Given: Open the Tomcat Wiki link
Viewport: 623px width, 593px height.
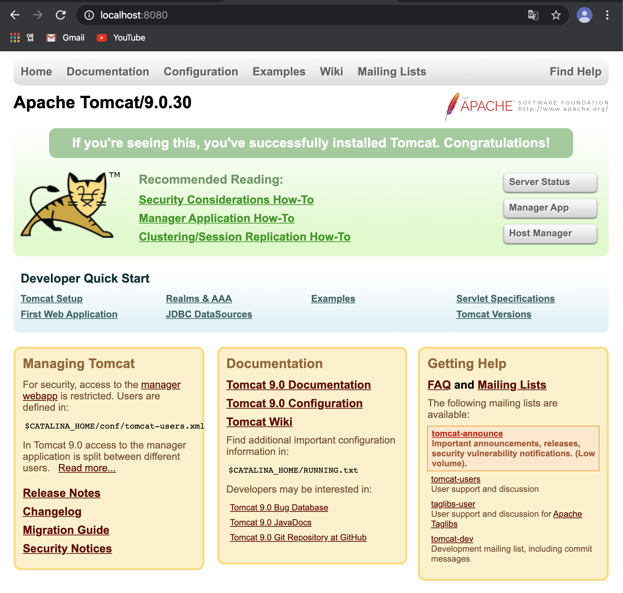Looking at the screenshot, I should (x=259, y=422).
